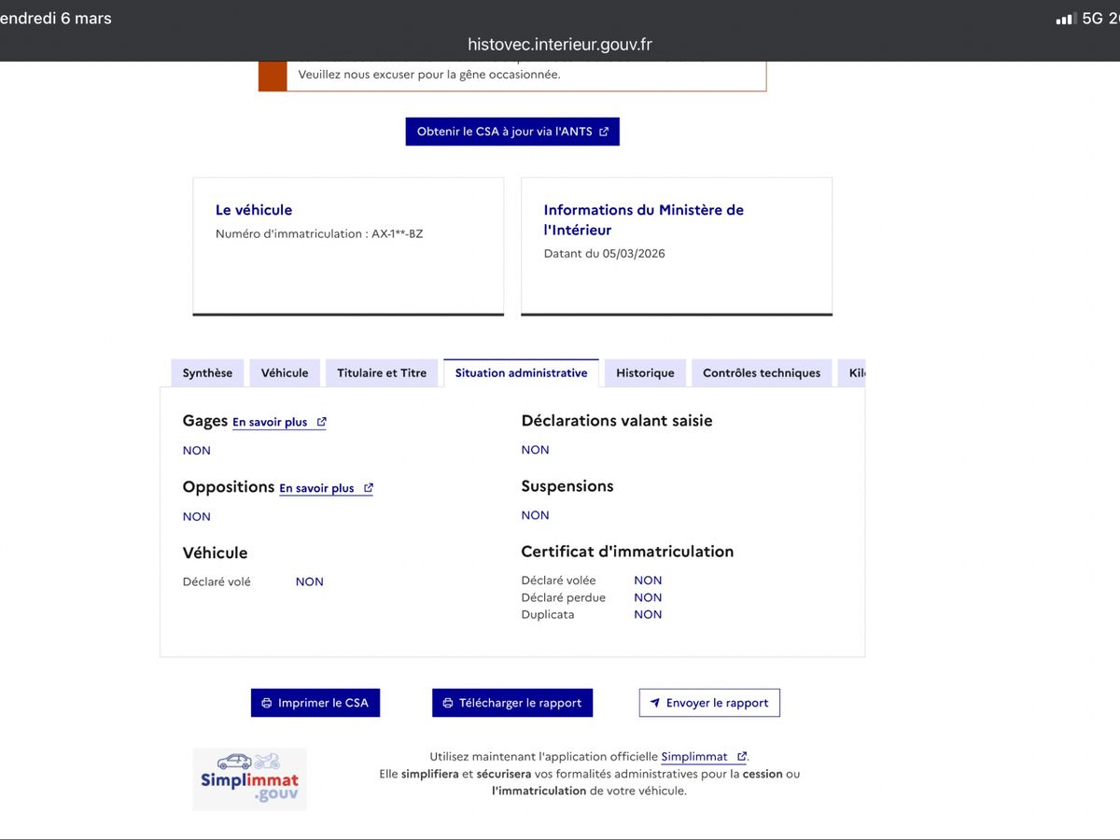Viewport: 1120px width, 840px height.
Task: Click the Imprimer le CSA button
Action: tap(315, 703)
